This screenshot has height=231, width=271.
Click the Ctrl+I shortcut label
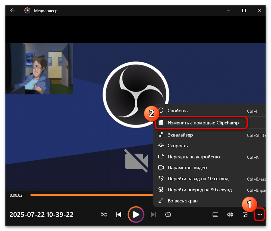click(252, 111)
